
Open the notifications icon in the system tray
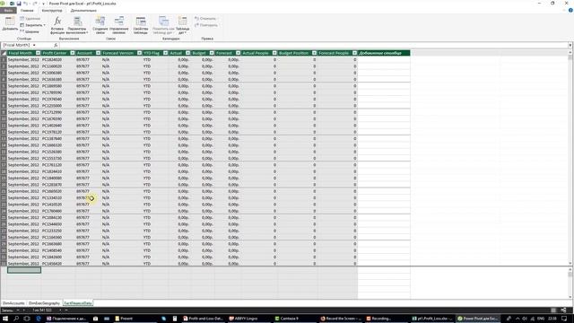point(564,319)
